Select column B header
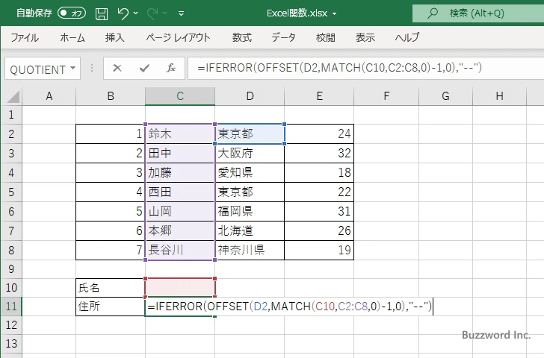The height and width of the screenshot is (358, 544). click(111, 96)
